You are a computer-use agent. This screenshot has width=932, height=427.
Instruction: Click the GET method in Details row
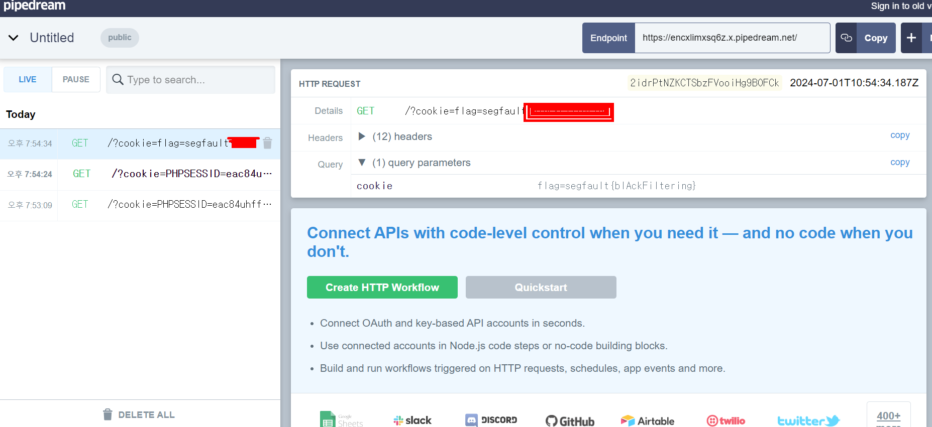coord(365,111)
